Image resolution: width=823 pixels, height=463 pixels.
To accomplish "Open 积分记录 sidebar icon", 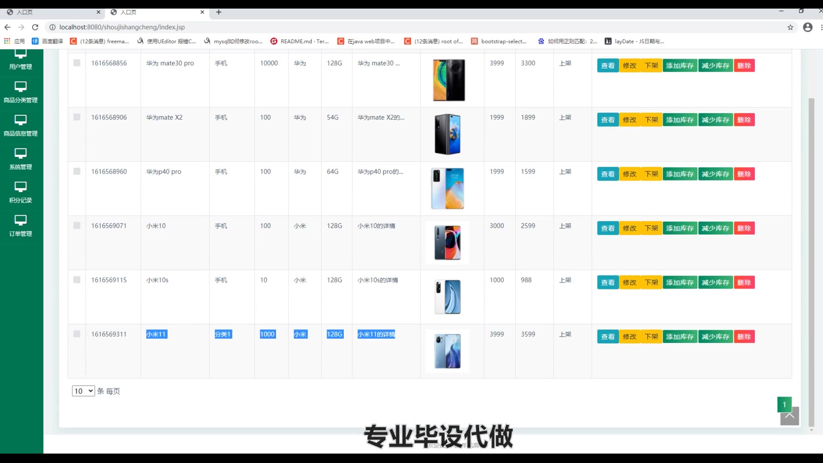I will tap(21, 187).
